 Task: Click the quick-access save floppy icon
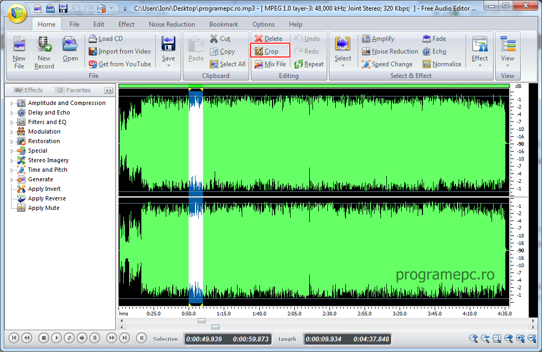(63, 8)
